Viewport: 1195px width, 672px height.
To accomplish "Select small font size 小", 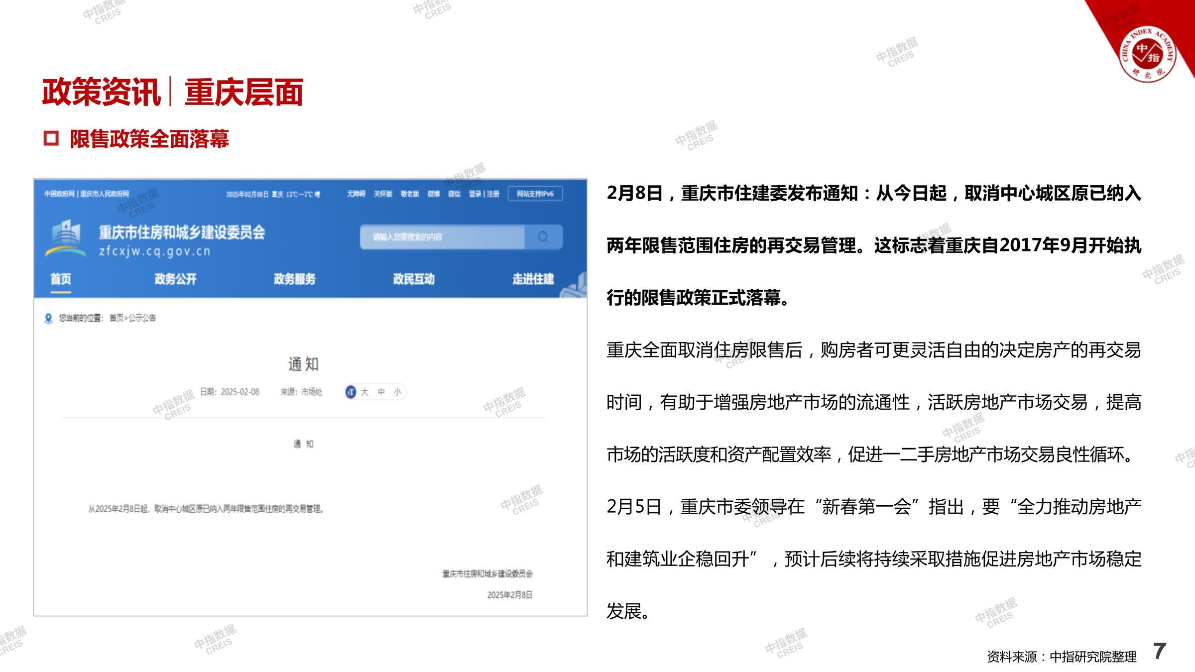I will tap(397, 392).
